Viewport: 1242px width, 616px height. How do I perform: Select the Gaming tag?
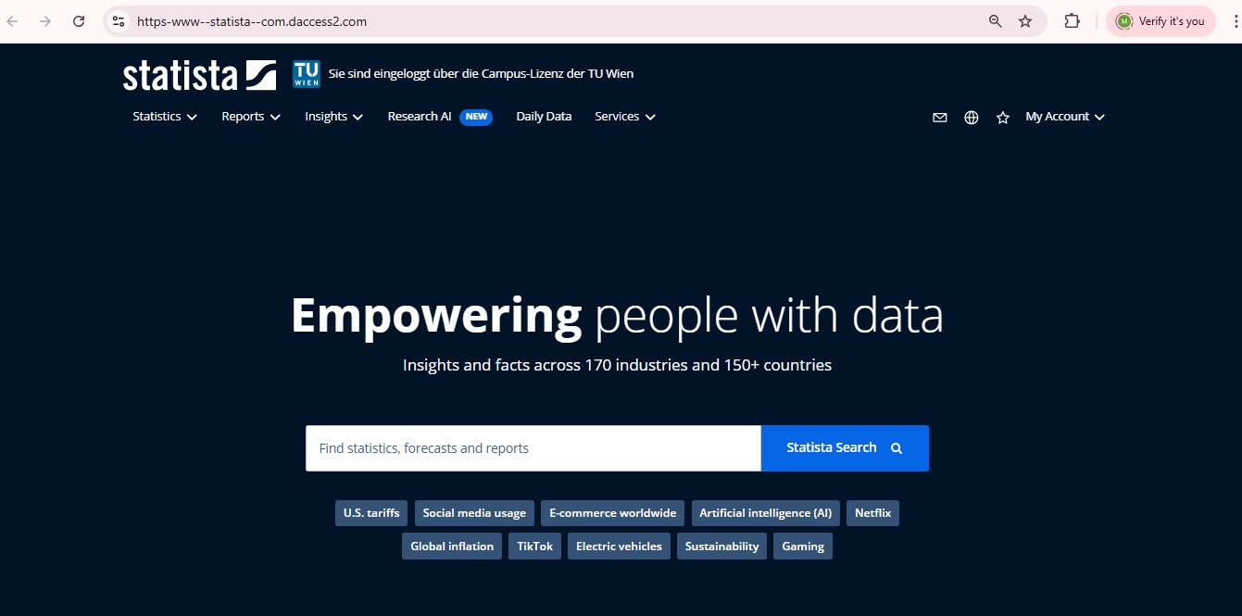[803, 547]
